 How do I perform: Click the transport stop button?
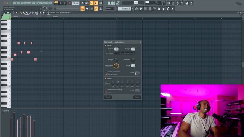(x=65, y=3)
